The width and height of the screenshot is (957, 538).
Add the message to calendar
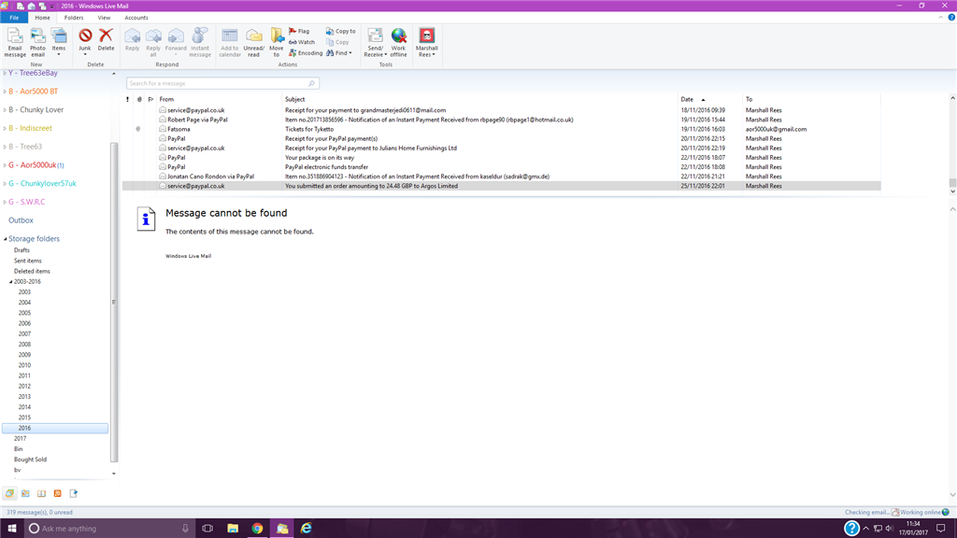click(x=230, y=43)
